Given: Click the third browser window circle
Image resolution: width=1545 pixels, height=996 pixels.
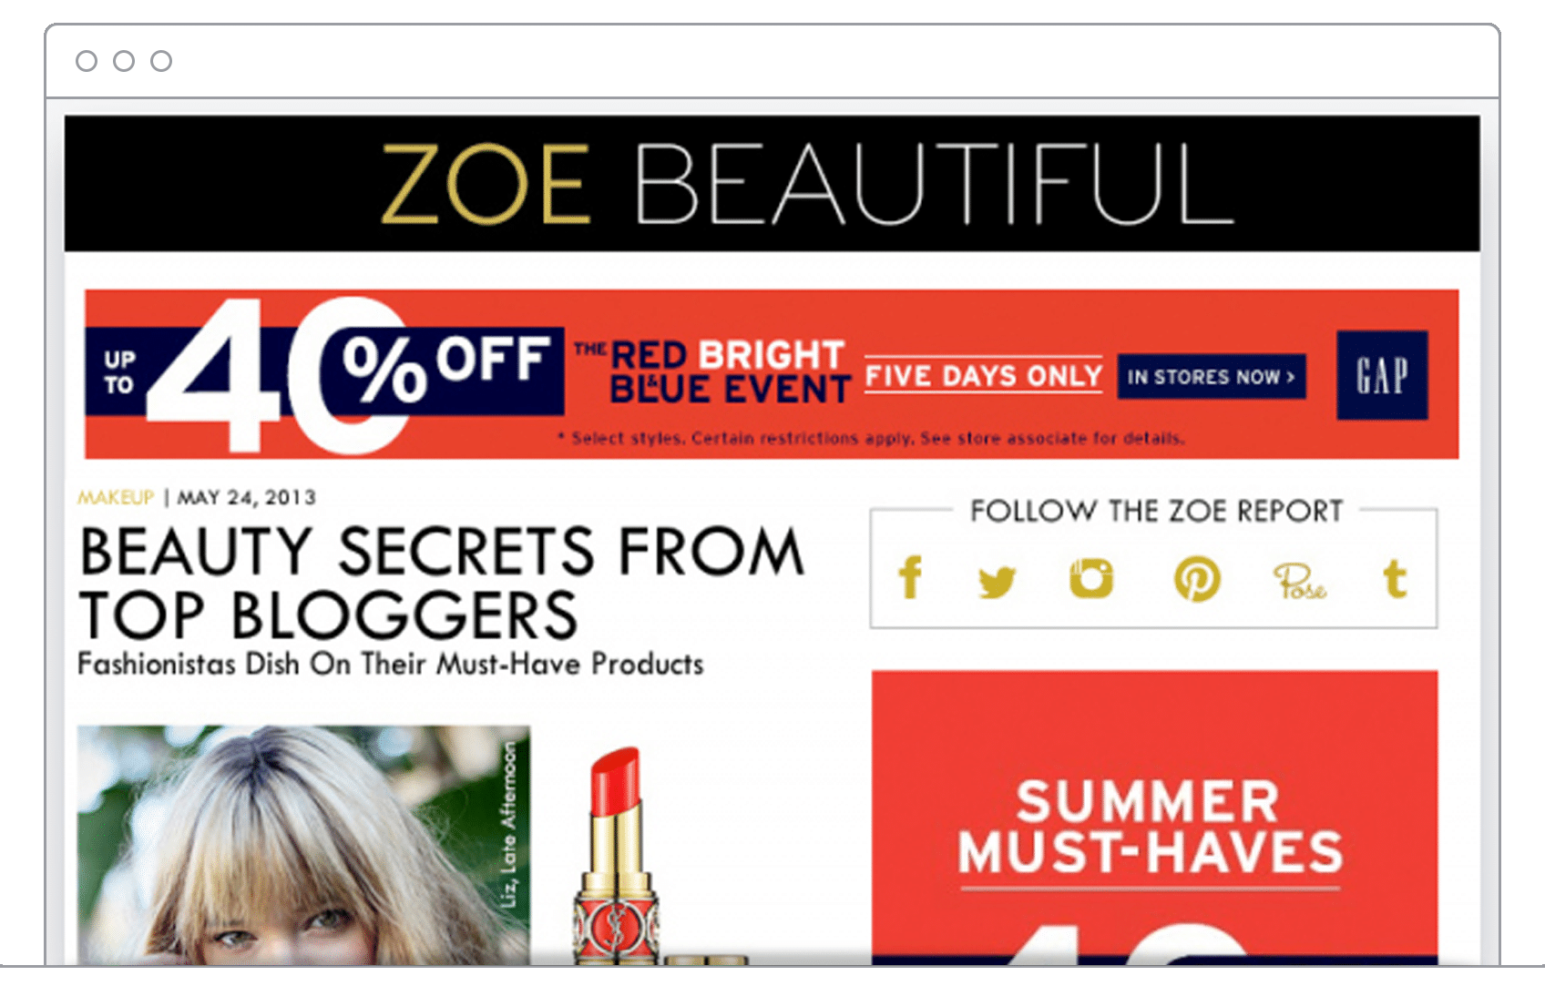Looking at the screenshot, I should click(x=161, y=61).
